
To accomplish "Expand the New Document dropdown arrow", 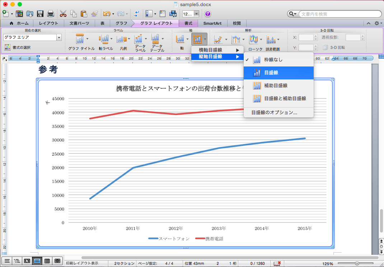I will pyautogui.click(x=11, y=14).
